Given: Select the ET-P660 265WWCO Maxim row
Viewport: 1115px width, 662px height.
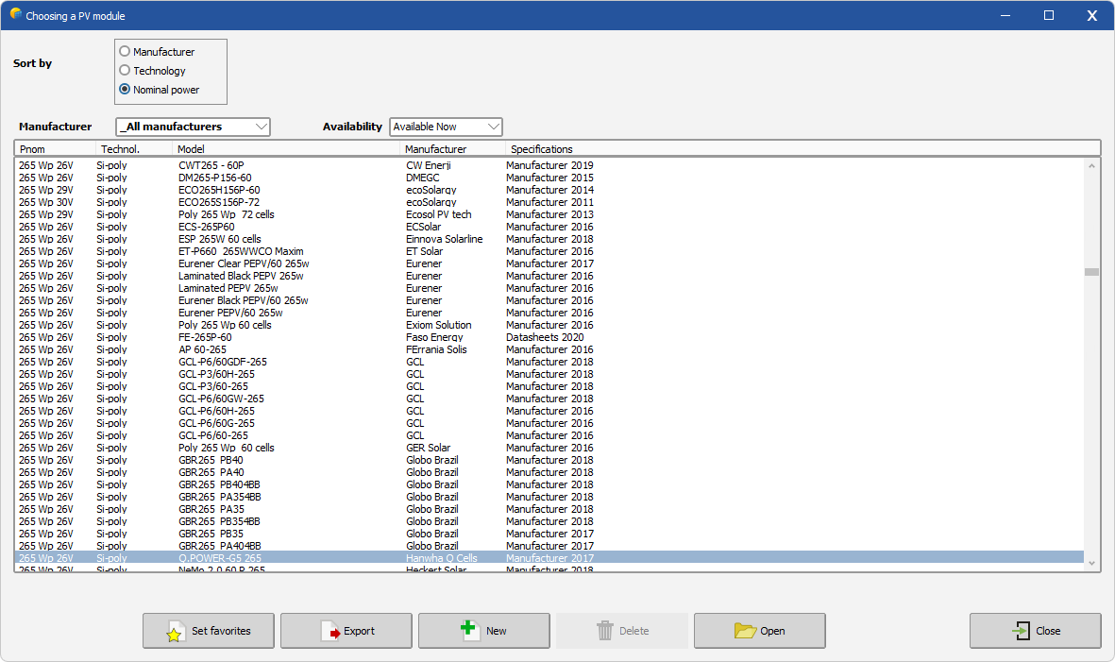Looking at the screenshot, I should click(549, 251).
